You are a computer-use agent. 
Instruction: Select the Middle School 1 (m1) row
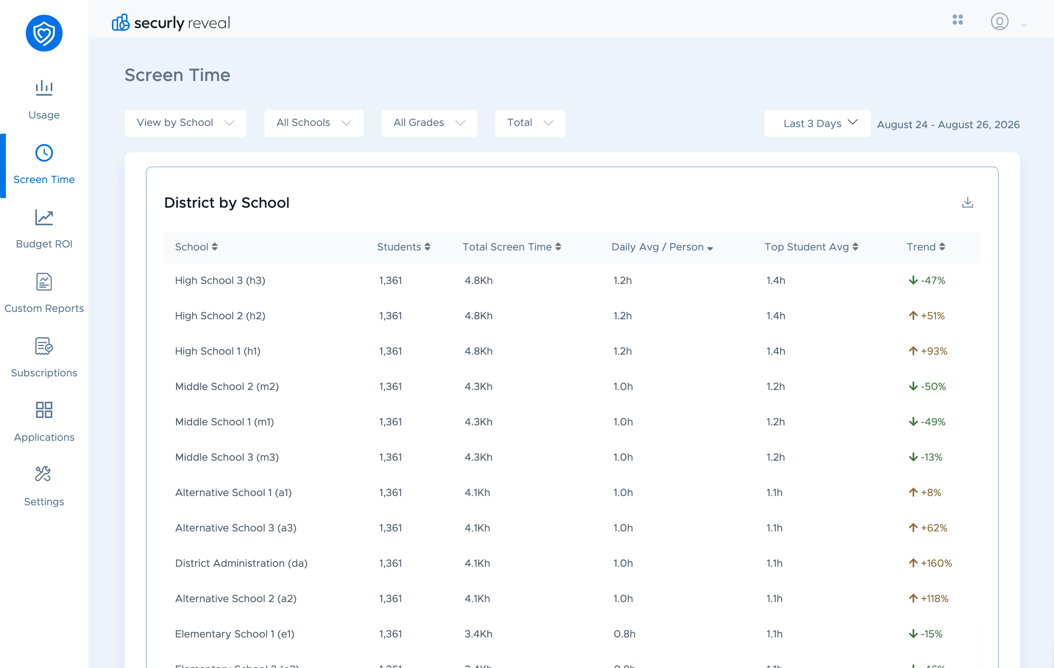click(x=572, y=422)
